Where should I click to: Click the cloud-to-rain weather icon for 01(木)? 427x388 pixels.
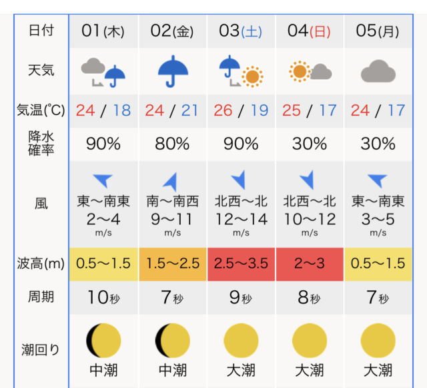click(103, 73)
